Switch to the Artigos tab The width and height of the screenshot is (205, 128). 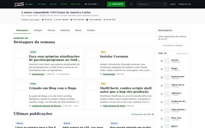coord(38,30)
